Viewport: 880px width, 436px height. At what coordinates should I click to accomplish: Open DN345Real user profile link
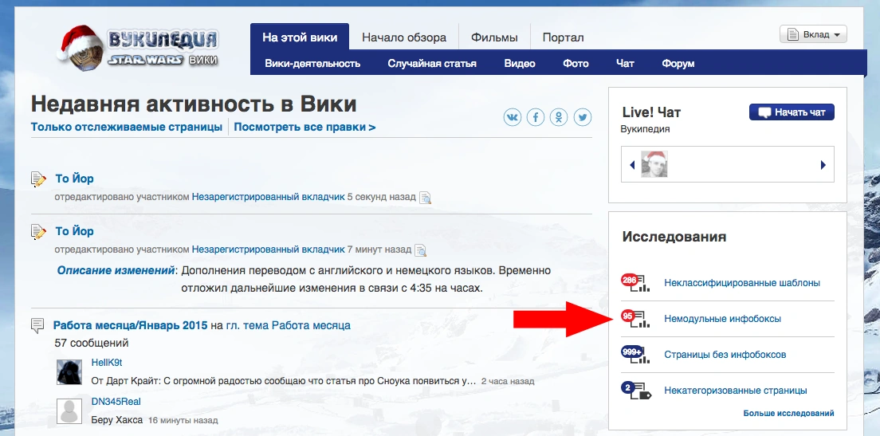click(116, 402)
